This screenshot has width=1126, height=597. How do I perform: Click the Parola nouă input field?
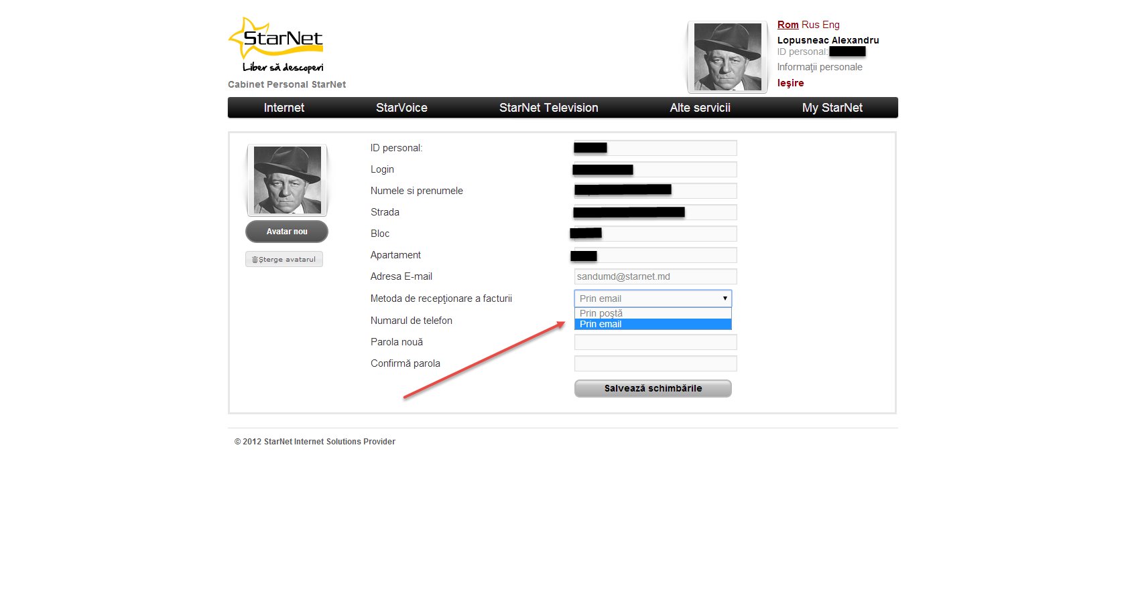[655, 342]
